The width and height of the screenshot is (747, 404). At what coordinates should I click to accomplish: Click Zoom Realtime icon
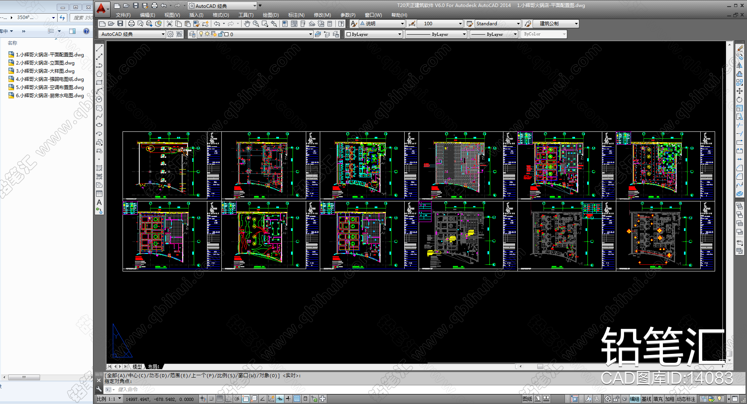(256, 24)
